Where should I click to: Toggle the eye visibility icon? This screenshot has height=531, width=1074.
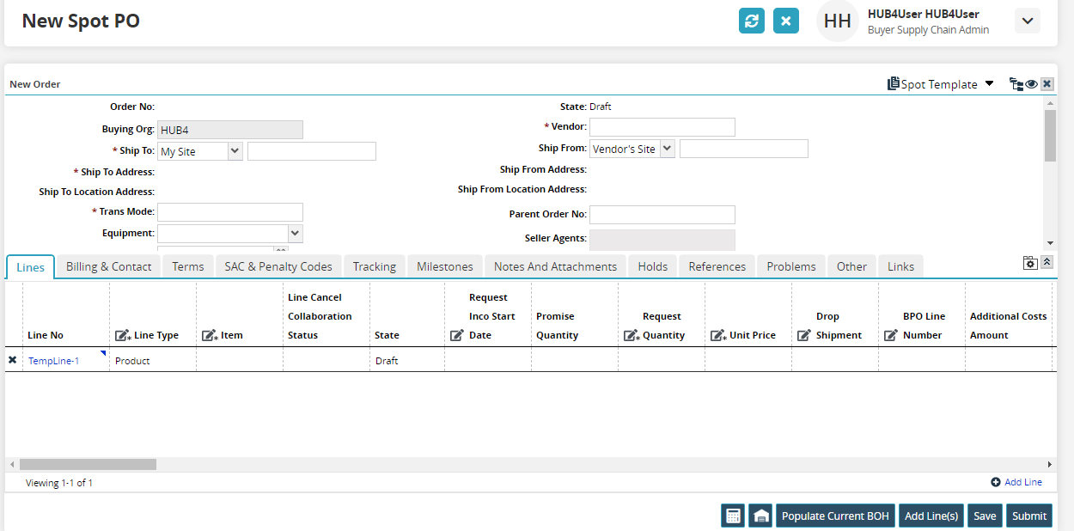click(x=1031, y=84)
